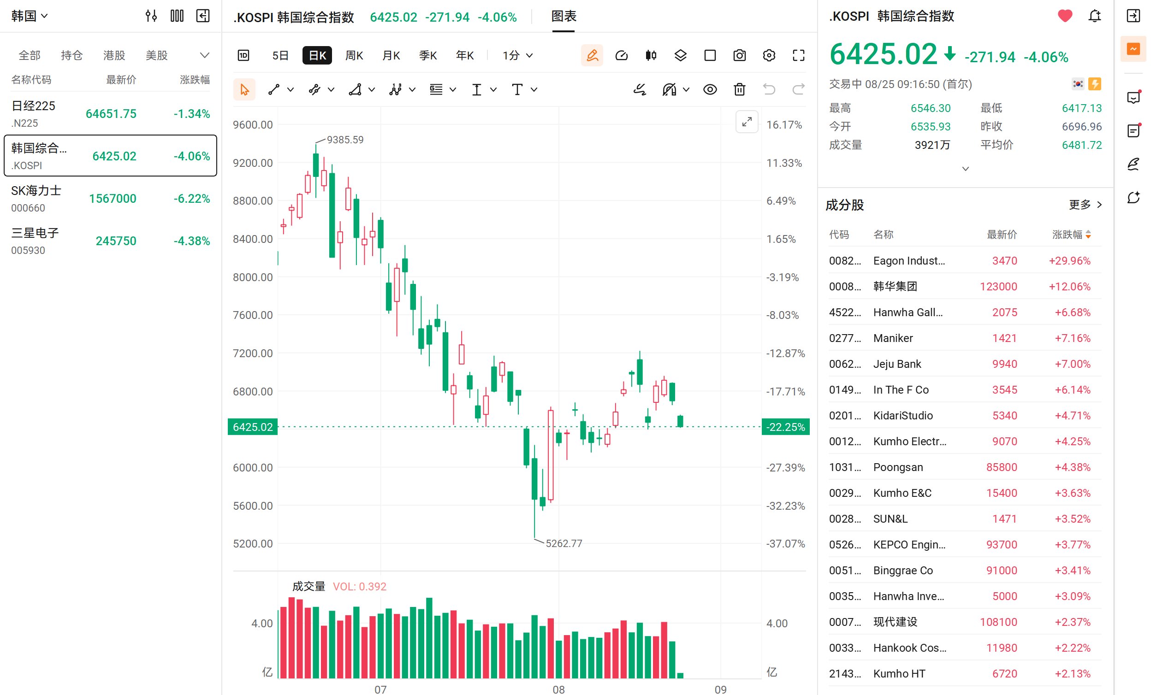The width and height of the screenshot is (1151, 695).
Task: Open 更多 constituent stocks link
Action: [1085, 205]
